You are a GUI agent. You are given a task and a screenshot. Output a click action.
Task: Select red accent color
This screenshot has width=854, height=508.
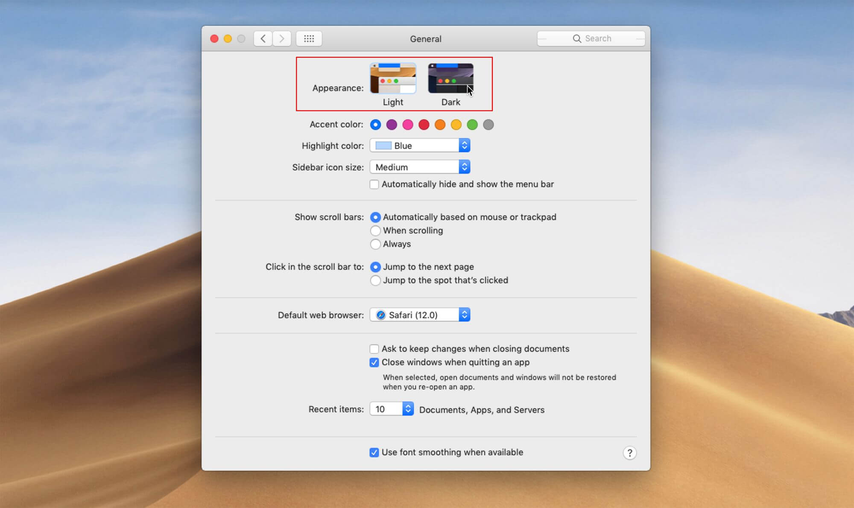424,125
